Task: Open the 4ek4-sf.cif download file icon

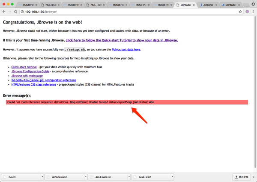Action: (135, 177)
